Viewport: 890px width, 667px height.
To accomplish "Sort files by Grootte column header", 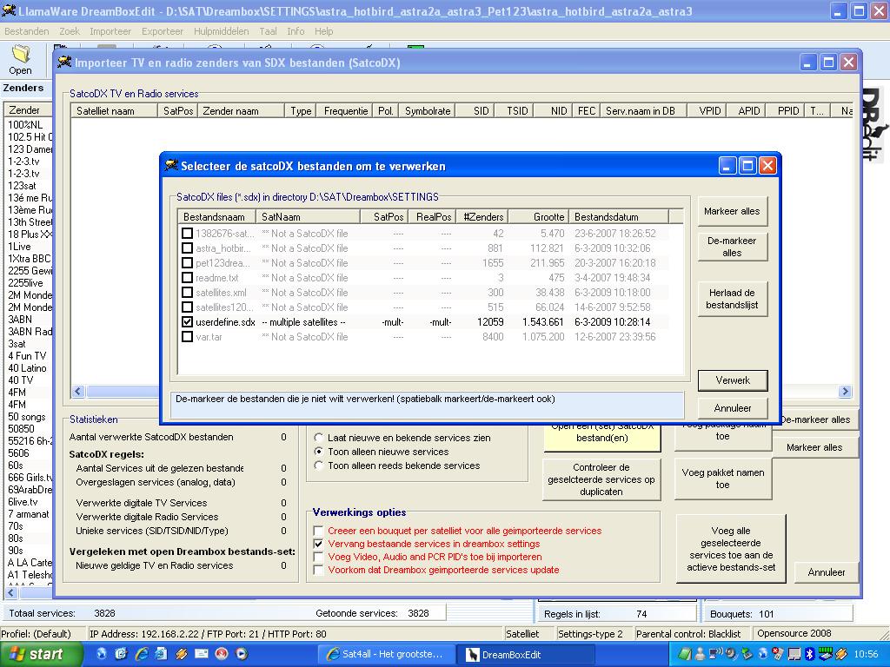I will [539, 216].
